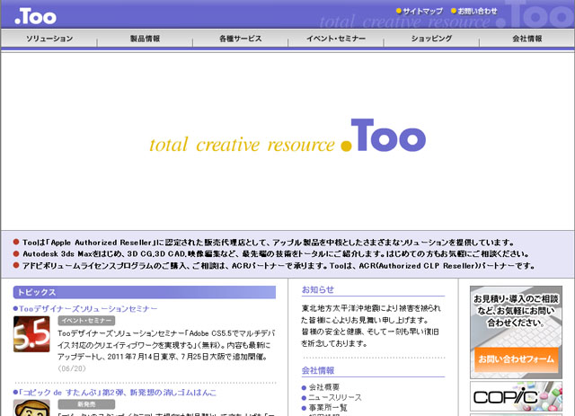Click the orange お問い合わせフォーム button
This screenshot has width=575, height=416.
[x=516, y=358]
